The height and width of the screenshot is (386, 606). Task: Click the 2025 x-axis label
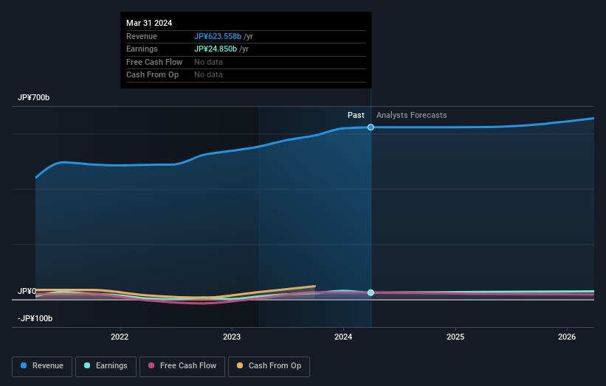tap(455, 337)
